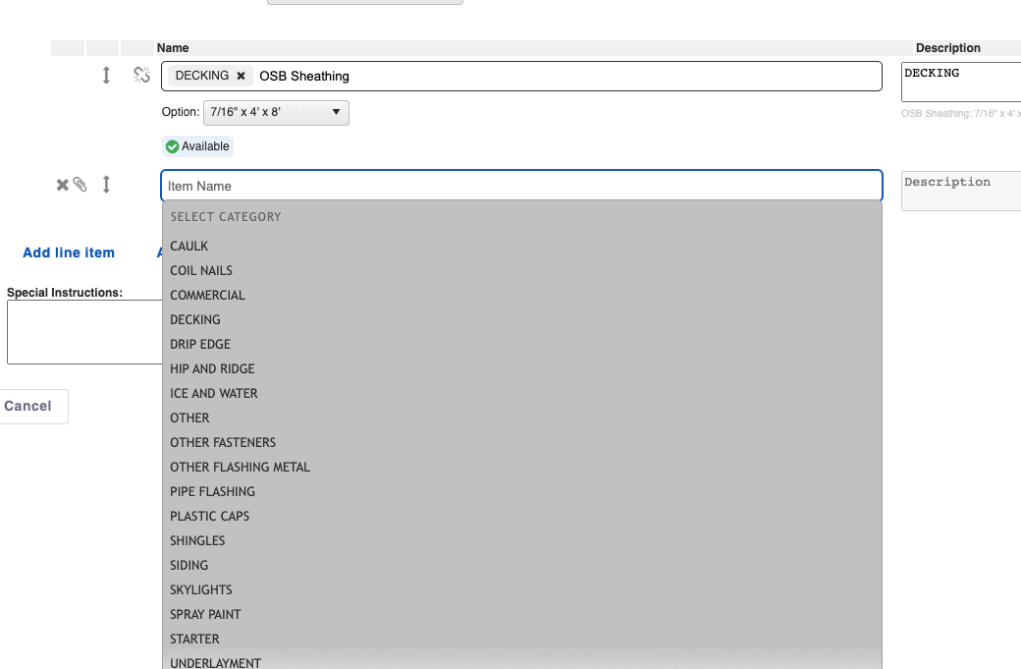The height and width of the screenshot is (669, 1021).
Task: Pick ICE AND WATER from the list
Action: [x=214, y=394]
